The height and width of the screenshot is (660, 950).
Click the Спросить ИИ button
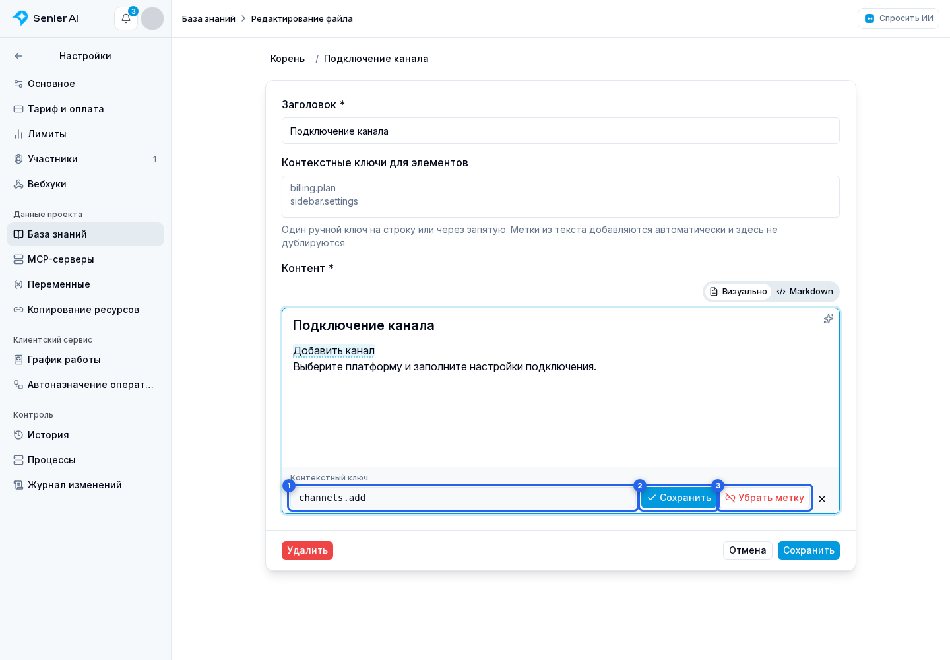click(x=899, y=18)
